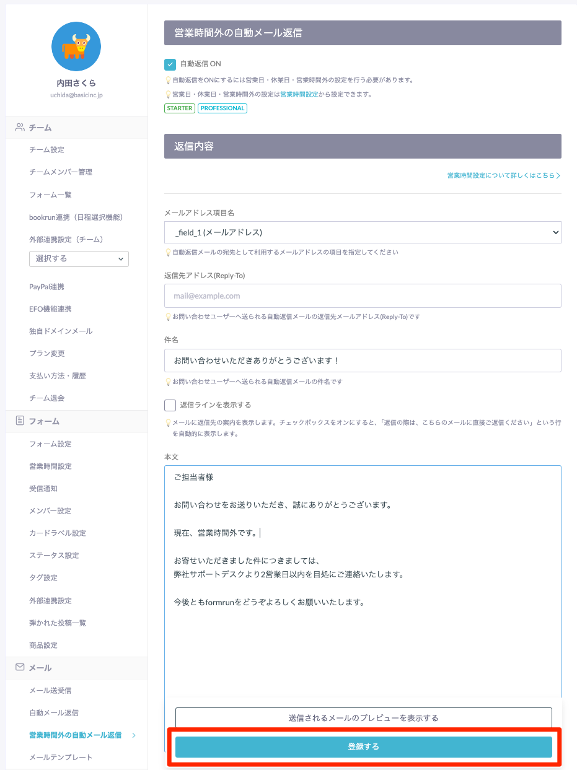
Task: Click the mail envelope icon in sidebar
Action: tap(20, 667)
